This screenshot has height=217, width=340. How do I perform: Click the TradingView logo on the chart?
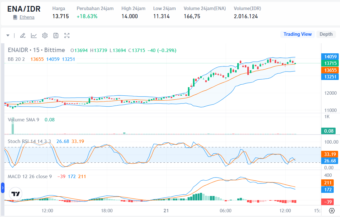[x=16, y=193]
